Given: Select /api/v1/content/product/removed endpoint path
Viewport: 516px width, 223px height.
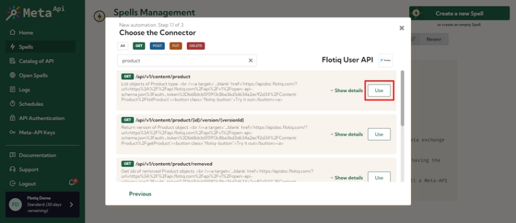Looking at the screenshot, I should click(x=174, y=164).
